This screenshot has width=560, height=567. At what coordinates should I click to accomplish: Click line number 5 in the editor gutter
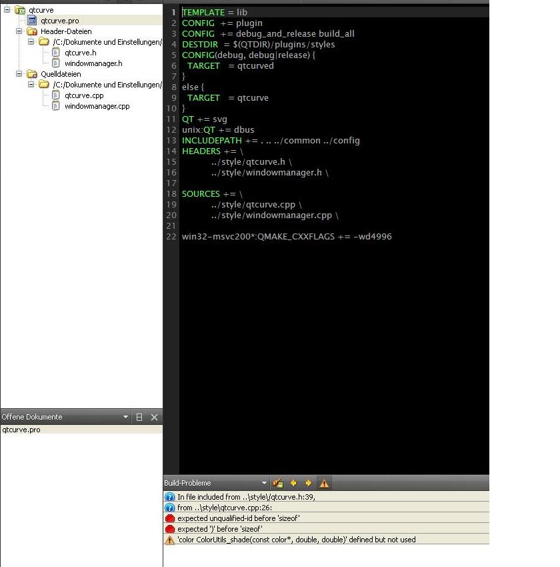[174, 55]
